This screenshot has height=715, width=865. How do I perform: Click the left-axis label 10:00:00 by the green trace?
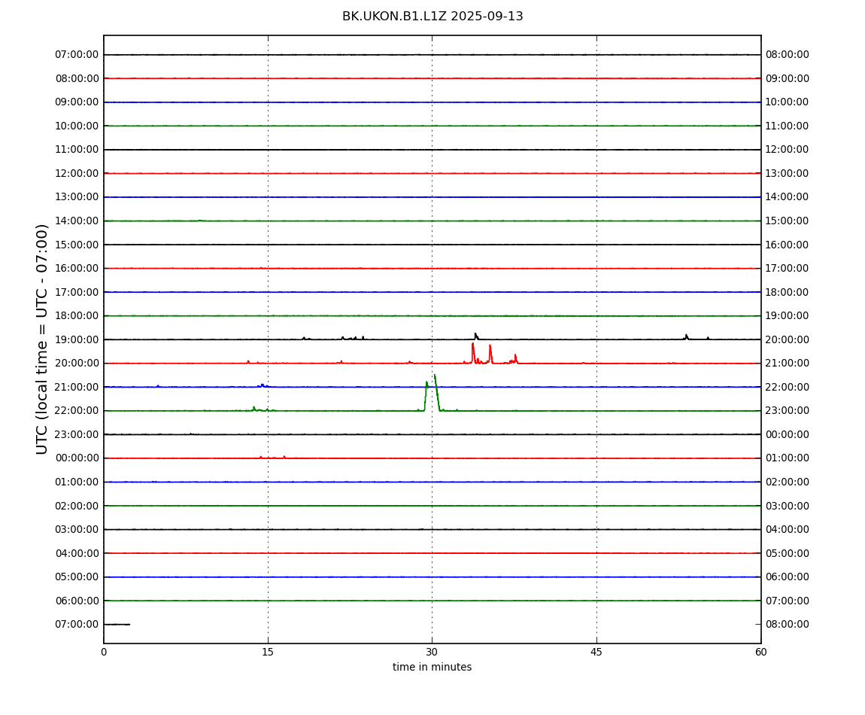tap(77, 126)
